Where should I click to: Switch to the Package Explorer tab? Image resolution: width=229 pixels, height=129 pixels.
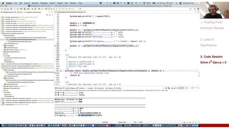tap(8, 12)
